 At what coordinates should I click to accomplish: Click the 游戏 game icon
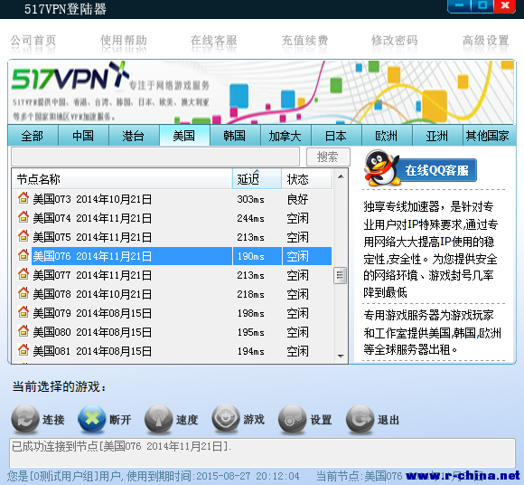(226, 418)
